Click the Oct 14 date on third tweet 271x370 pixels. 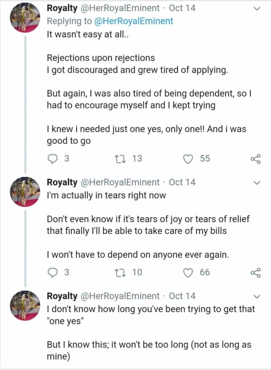coord(182,296)
